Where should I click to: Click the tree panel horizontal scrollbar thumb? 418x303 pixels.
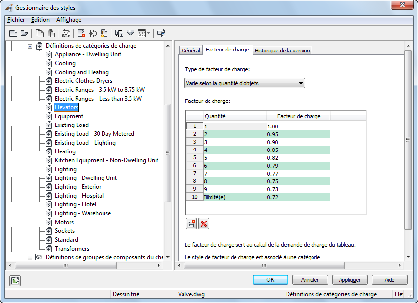pyautogui.click(x=66, y=265)
